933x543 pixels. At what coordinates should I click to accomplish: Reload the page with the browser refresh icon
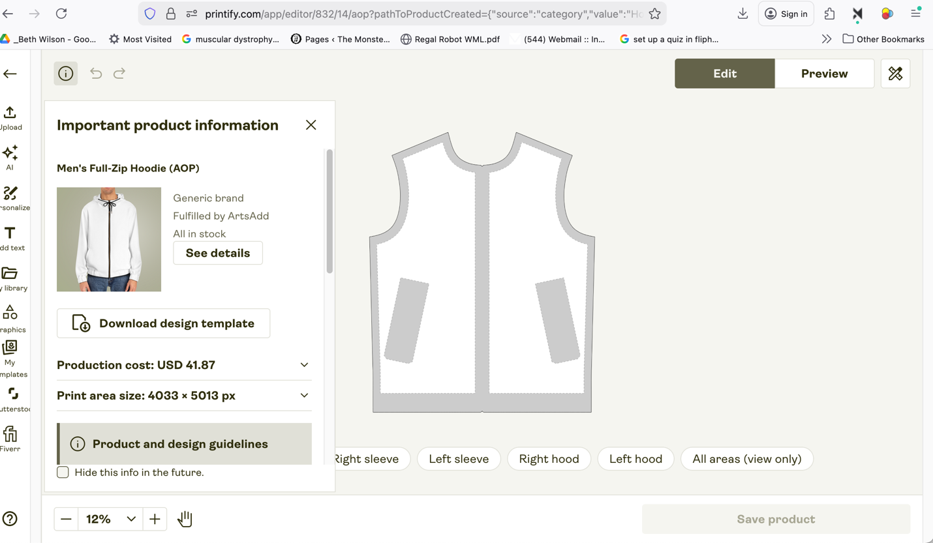tap(61, 14)
